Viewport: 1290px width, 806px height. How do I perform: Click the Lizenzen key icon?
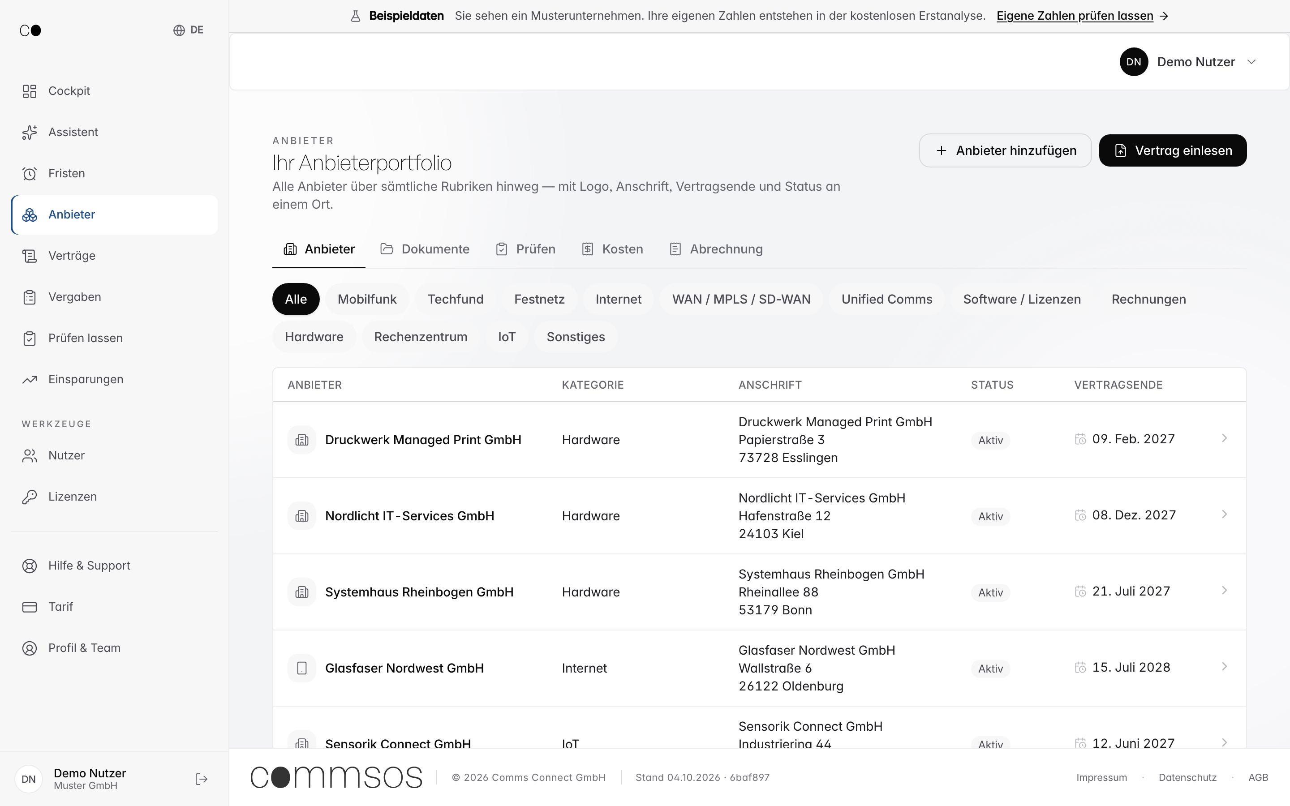29,497
